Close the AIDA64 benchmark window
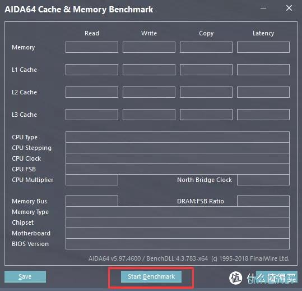This screenshot has height=291, width=302. click(289, 8)
